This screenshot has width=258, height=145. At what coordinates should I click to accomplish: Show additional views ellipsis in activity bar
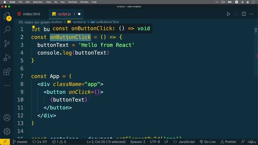click(7, 85)
